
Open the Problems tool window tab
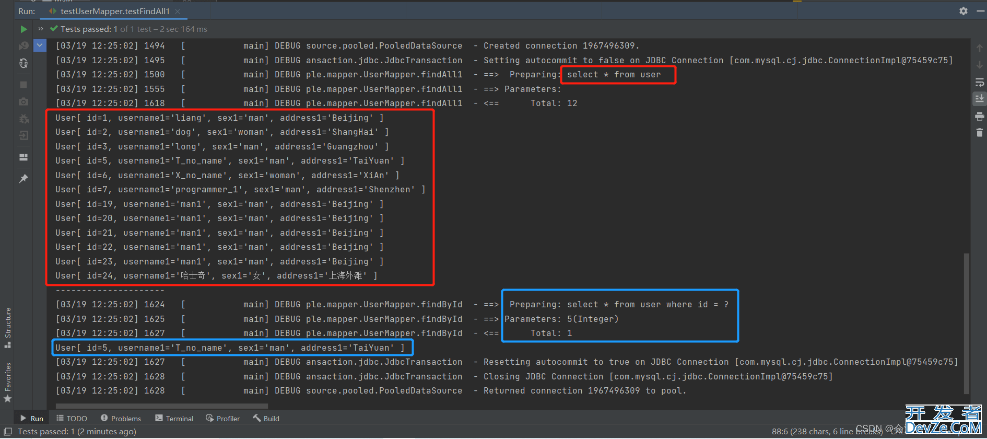tap(121, 419)
